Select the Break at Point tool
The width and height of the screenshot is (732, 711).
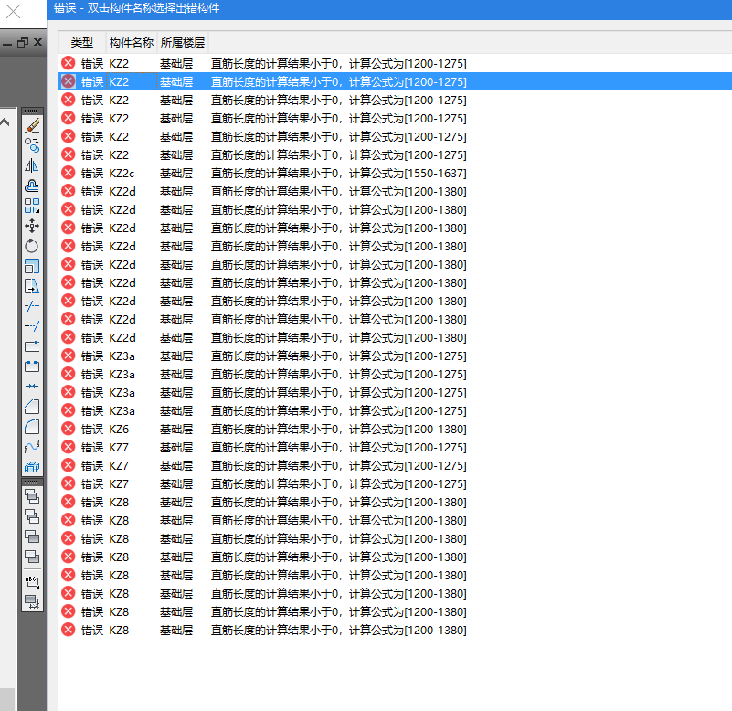(32, 346)
